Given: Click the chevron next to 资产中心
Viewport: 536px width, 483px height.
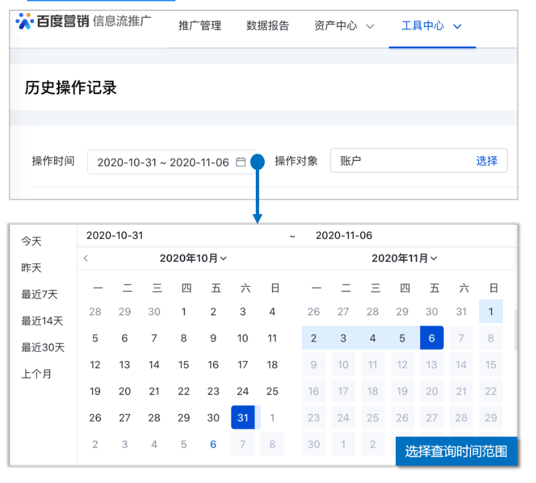Looking at the screenshot, I should click(x=370, y=26).
